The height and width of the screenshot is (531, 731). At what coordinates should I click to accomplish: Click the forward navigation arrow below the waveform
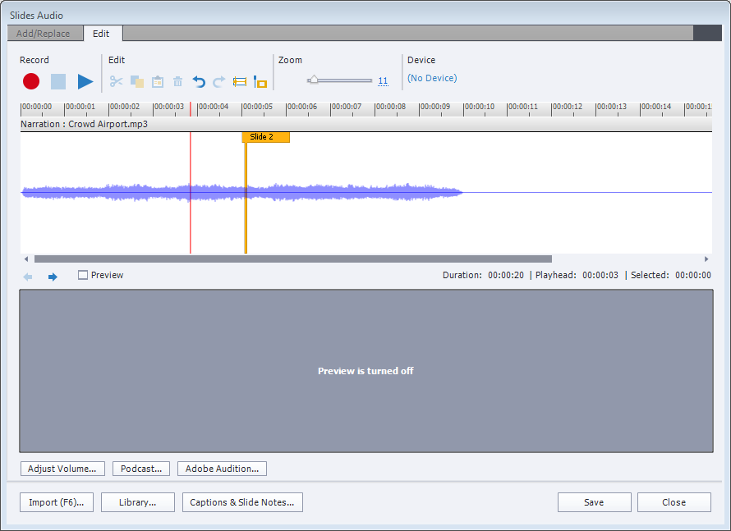(52, 275)
